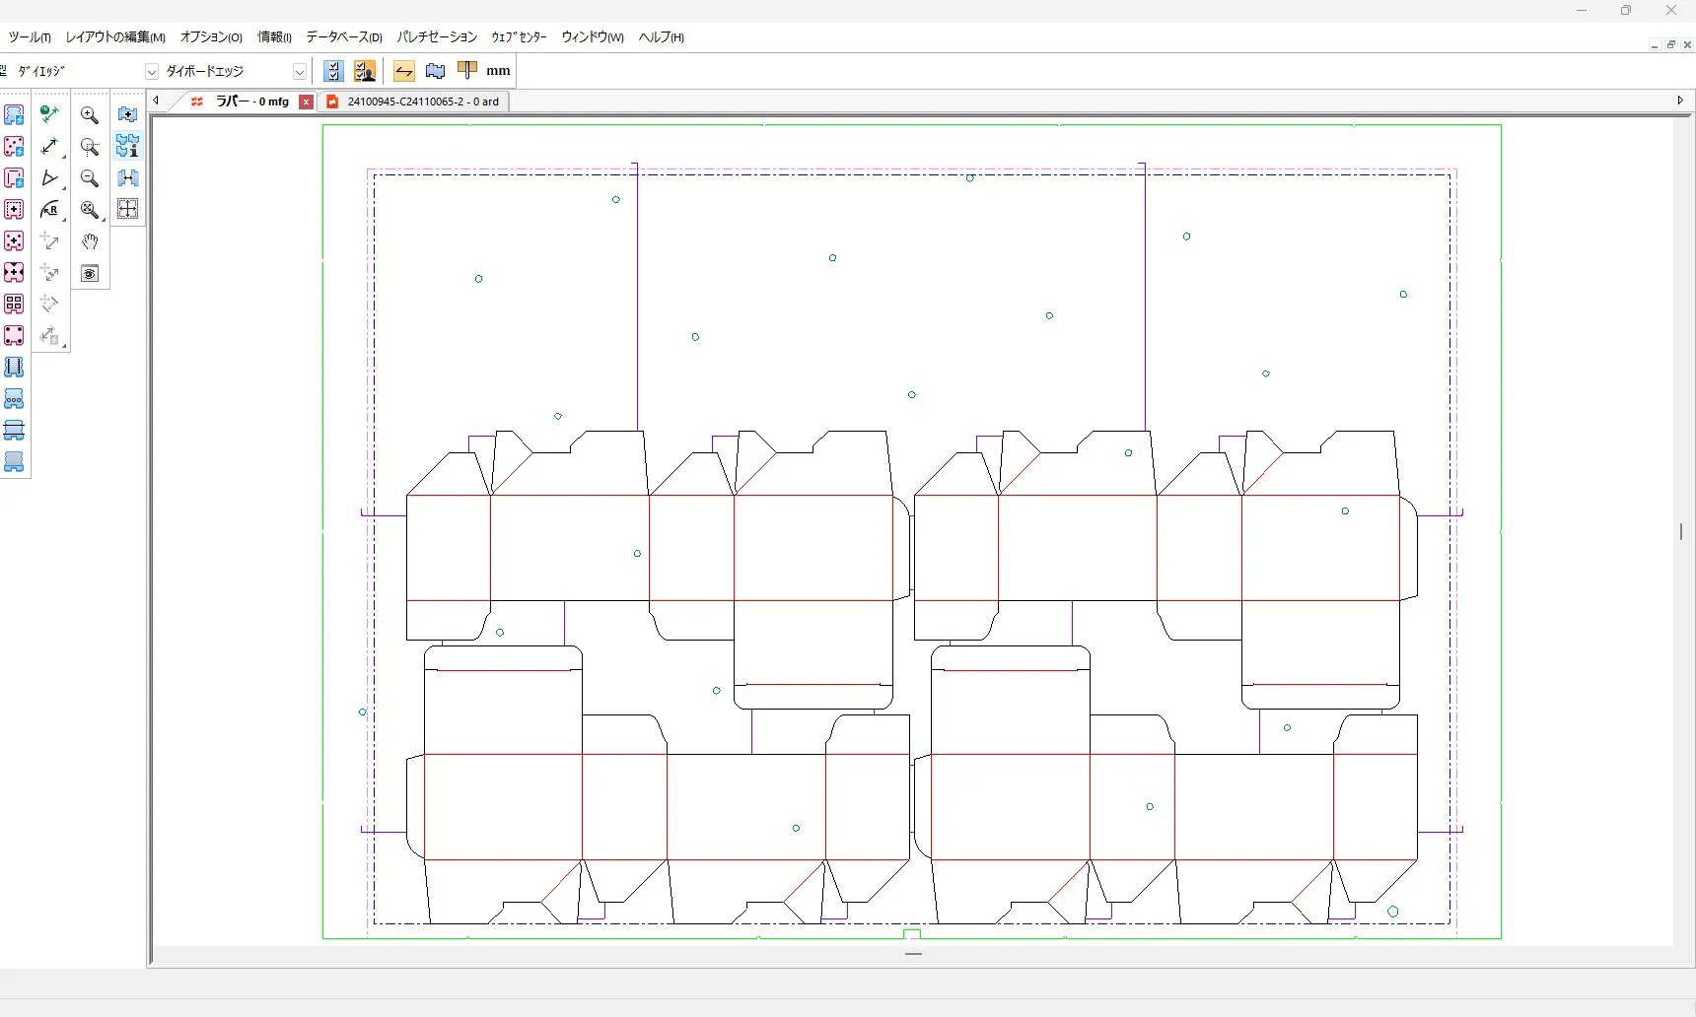
Task: Open the view mode eye icon
Action: click(90, 274)
